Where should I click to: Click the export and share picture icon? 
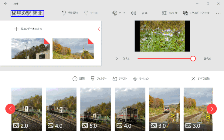(x=185, y=13)
